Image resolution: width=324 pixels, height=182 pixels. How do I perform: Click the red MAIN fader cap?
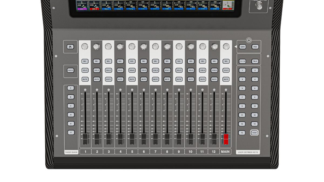226,139
